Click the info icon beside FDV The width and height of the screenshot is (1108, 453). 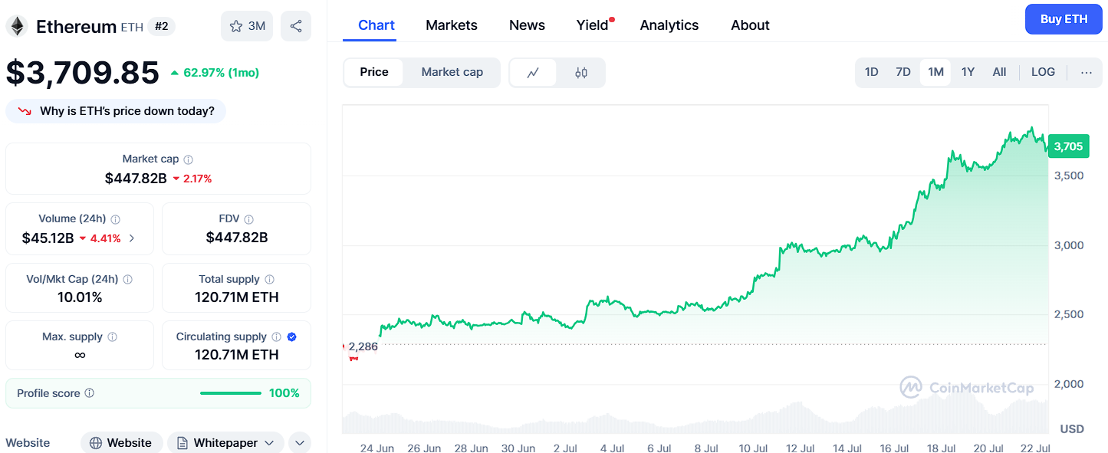(x=248, y=219)
